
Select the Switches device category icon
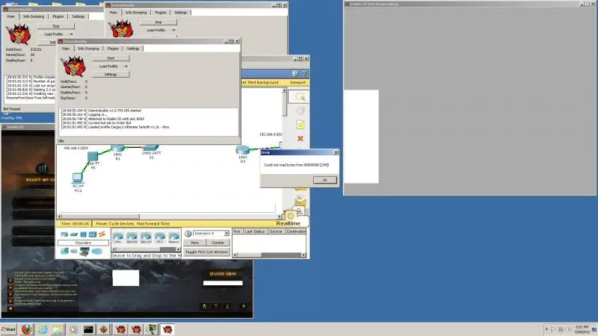point(74,234)
